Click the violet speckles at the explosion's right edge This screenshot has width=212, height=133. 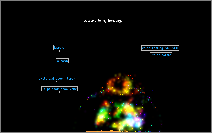[144, 115]
